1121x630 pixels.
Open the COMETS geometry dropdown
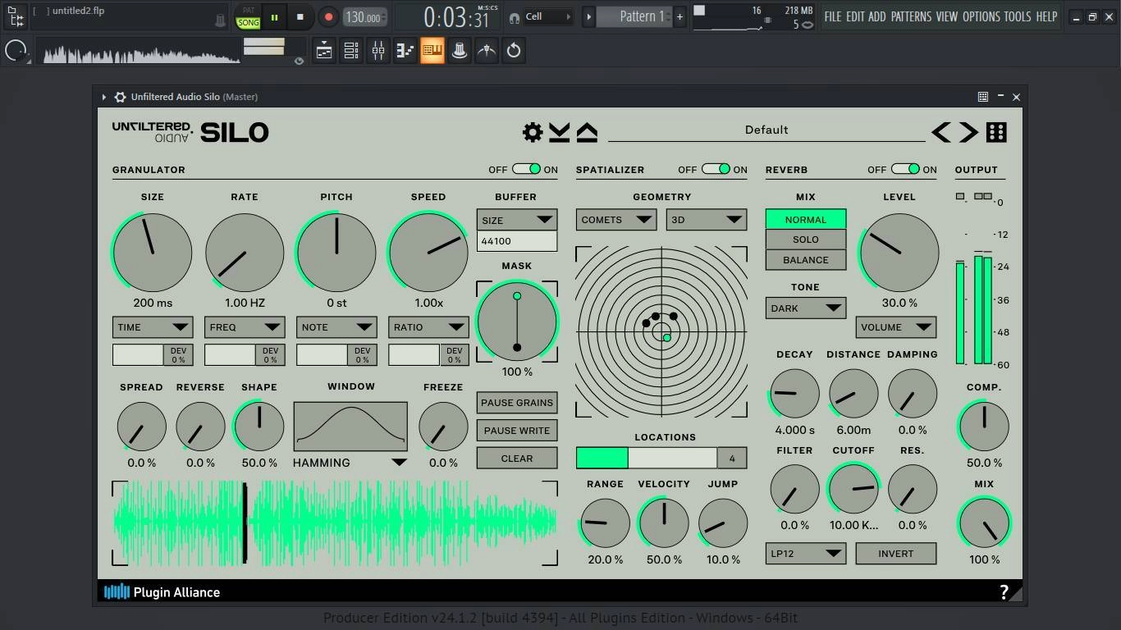click(616, 219)
